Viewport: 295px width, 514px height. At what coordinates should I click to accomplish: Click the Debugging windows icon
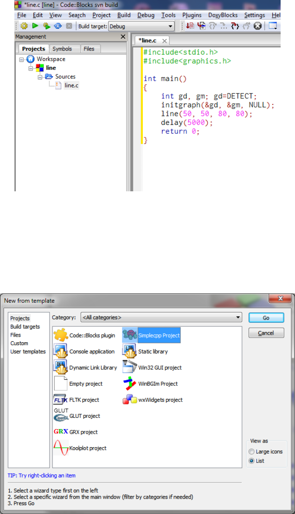(x=273, y=26)
